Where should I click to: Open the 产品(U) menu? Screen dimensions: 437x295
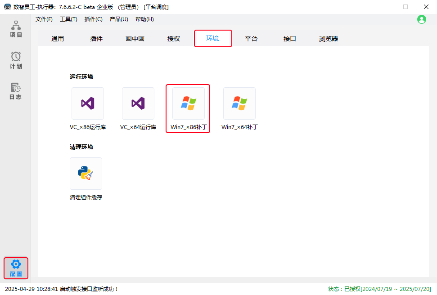click(x=119, y=19)
